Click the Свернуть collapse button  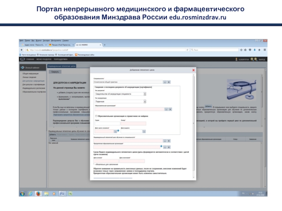point(55,72)
